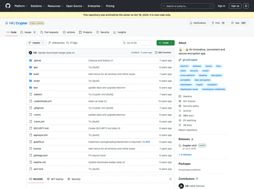The image size is (254, 189).
Task: Expand the Open Source menu
Action: click(x=75, y=6)
